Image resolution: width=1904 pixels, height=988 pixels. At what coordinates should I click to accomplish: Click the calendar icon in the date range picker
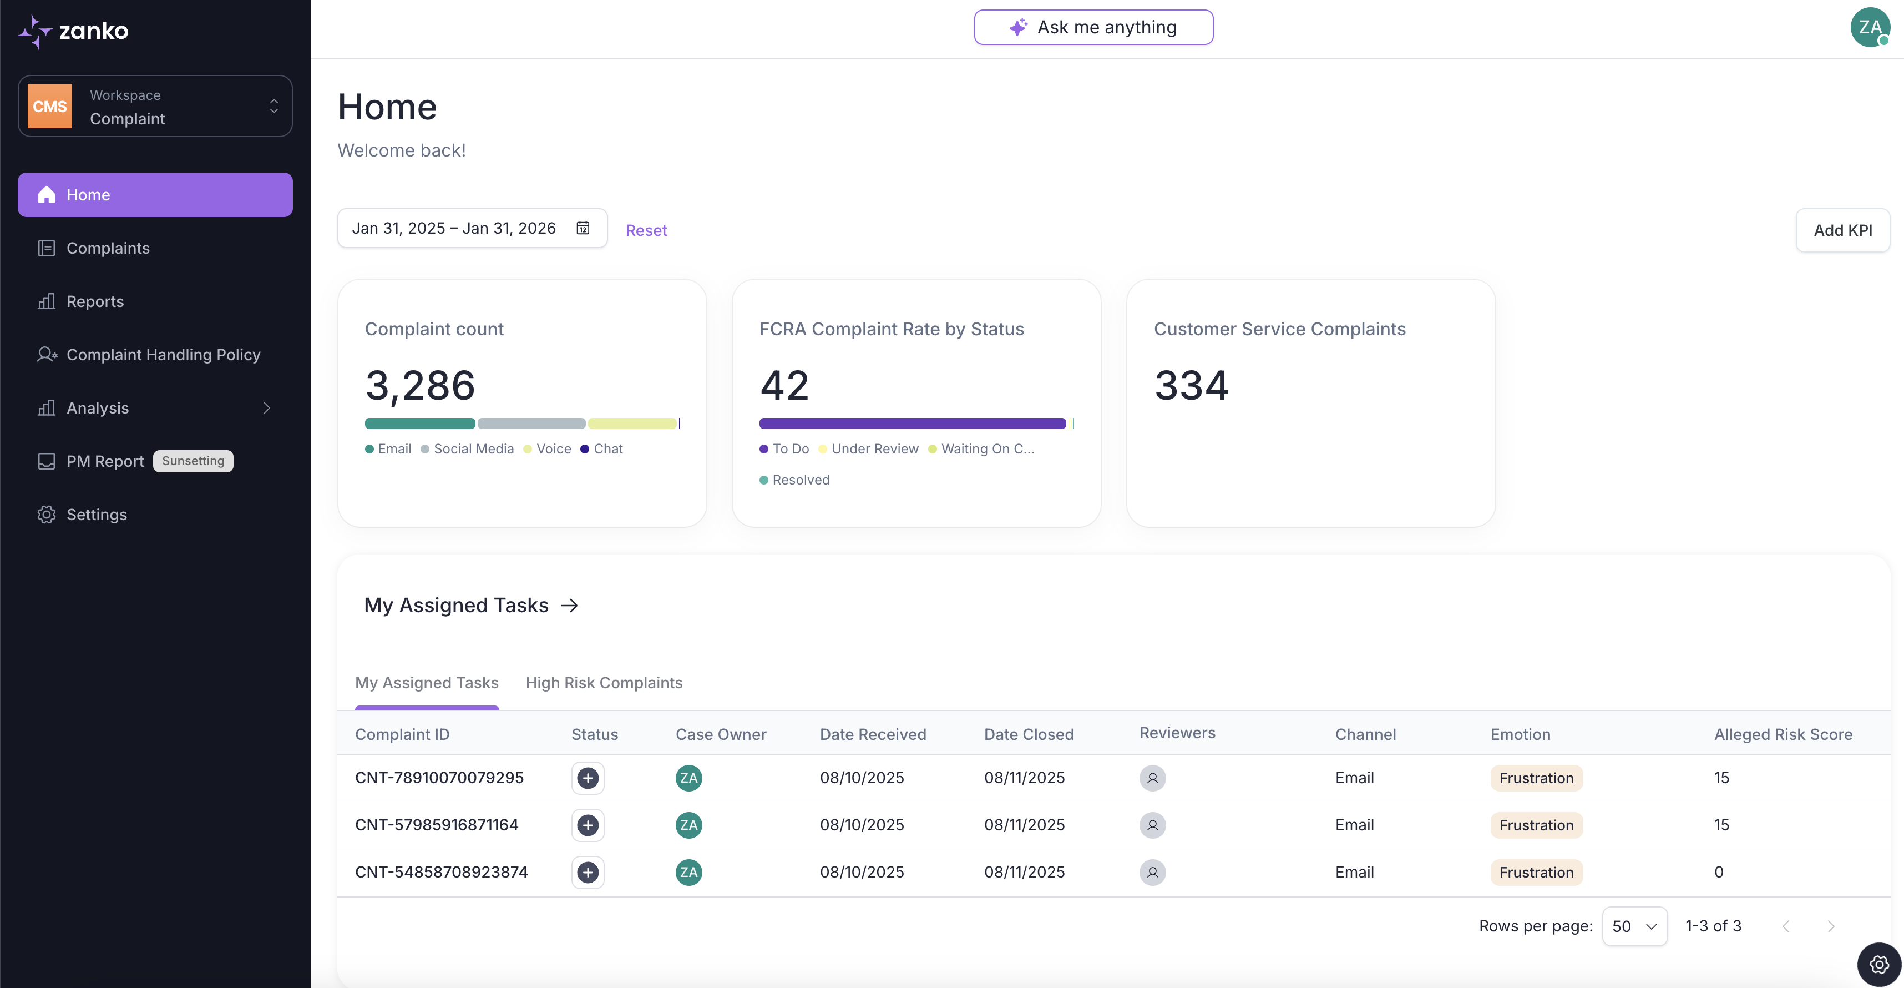[583, 228]
